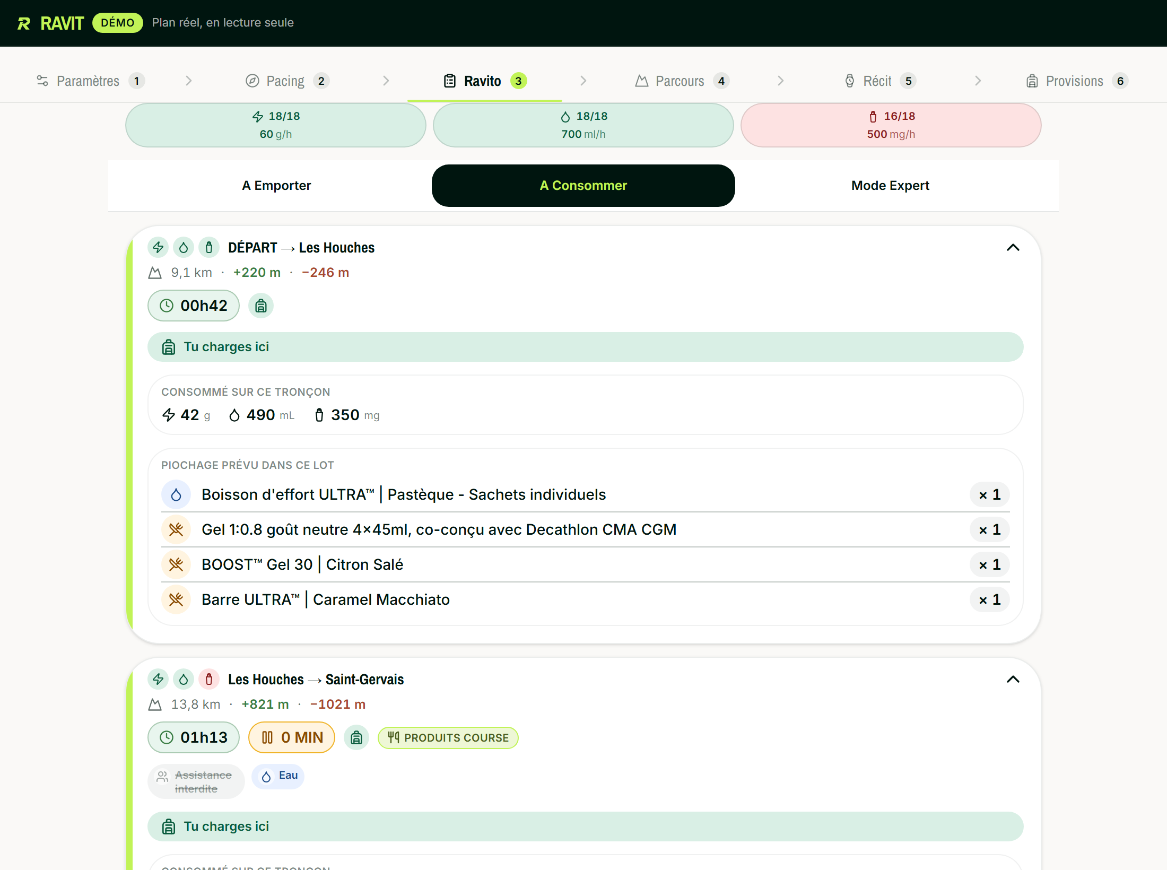Select the Ravito step tab
Screen dimensions: 1167x870
[485, 81]
